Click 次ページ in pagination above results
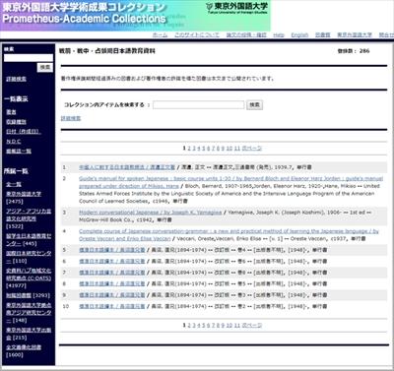 252,149
